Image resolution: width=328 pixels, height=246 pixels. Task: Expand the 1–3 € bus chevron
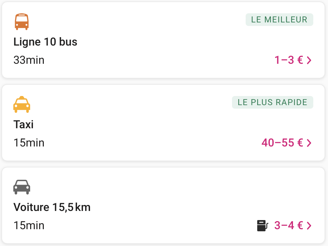pyautogui.click(x=309, y=60)
